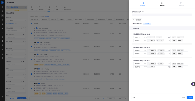This screenshot has height=101, width=195.
Task: Open the pie chart icon in sidebar
Action: click(2, 37)
